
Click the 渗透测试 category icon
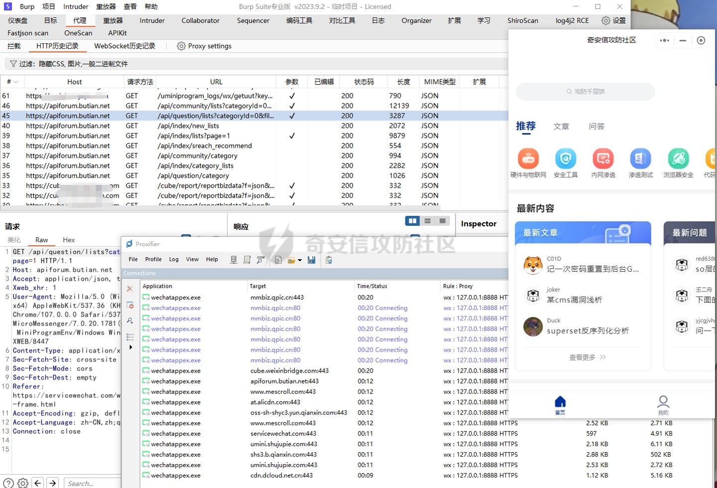[640, 159]
